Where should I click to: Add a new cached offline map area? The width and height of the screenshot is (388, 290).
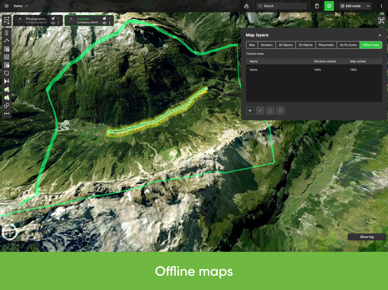point(250,111)
